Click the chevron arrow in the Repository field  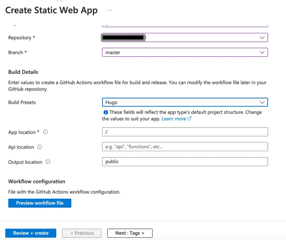[262, 37]
